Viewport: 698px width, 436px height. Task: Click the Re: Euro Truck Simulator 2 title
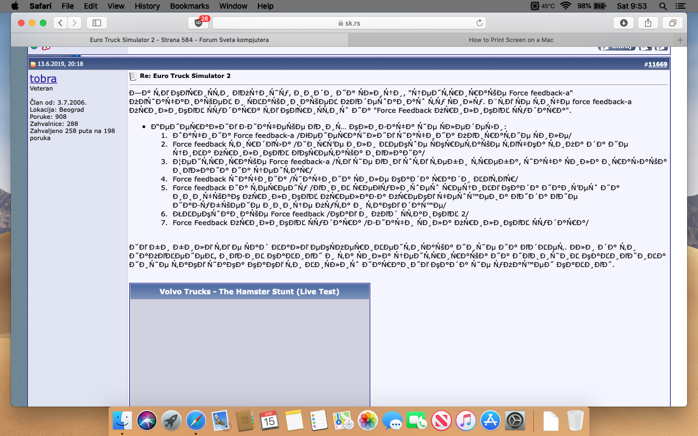point(185,76)
